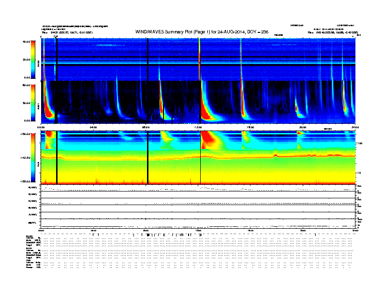This screenshot has width=383, height=296.
Task: Click the 40.00 label on RAD2 colorbar
Action: pyautogui.click(x=26, y=42)
